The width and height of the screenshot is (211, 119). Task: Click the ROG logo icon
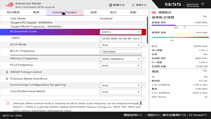point(9,5)
